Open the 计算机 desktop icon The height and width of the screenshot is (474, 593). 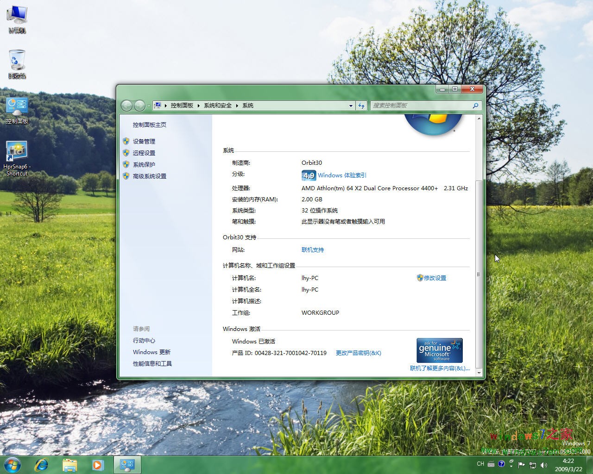click(x=17, y=19)
